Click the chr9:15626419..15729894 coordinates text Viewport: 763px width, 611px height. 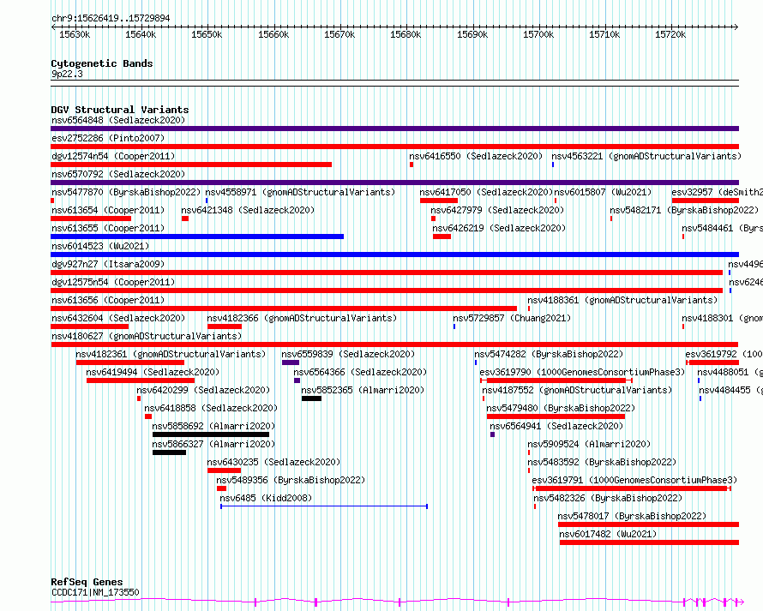[x=111, y=19]
